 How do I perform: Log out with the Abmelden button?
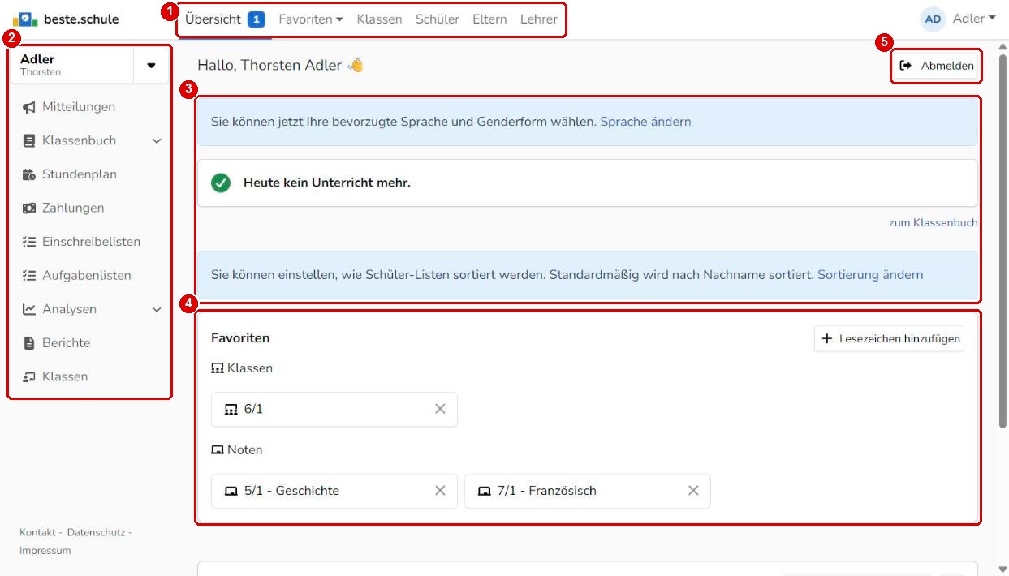(x=936, y=66)
